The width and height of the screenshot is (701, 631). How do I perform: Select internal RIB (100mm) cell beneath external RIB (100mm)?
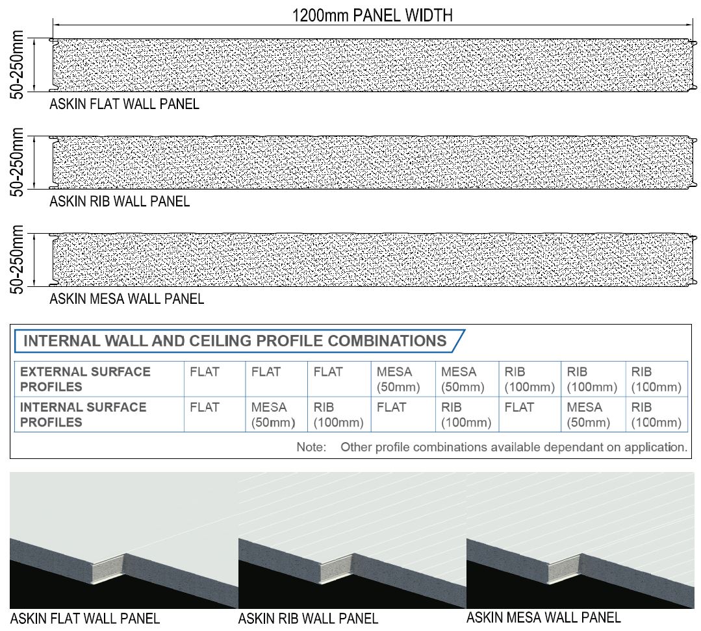(x=657, y=414)
